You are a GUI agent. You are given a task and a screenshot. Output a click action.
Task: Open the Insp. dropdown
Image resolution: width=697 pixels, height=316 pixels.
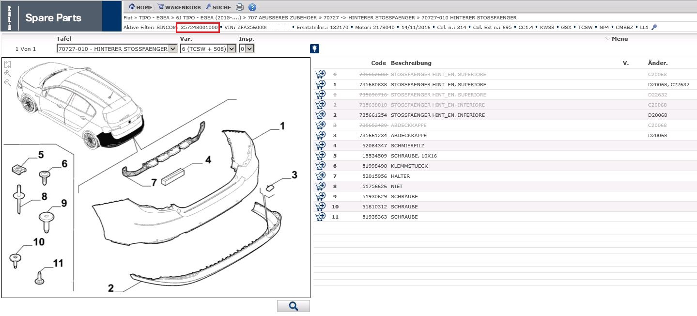coord(250,49)
